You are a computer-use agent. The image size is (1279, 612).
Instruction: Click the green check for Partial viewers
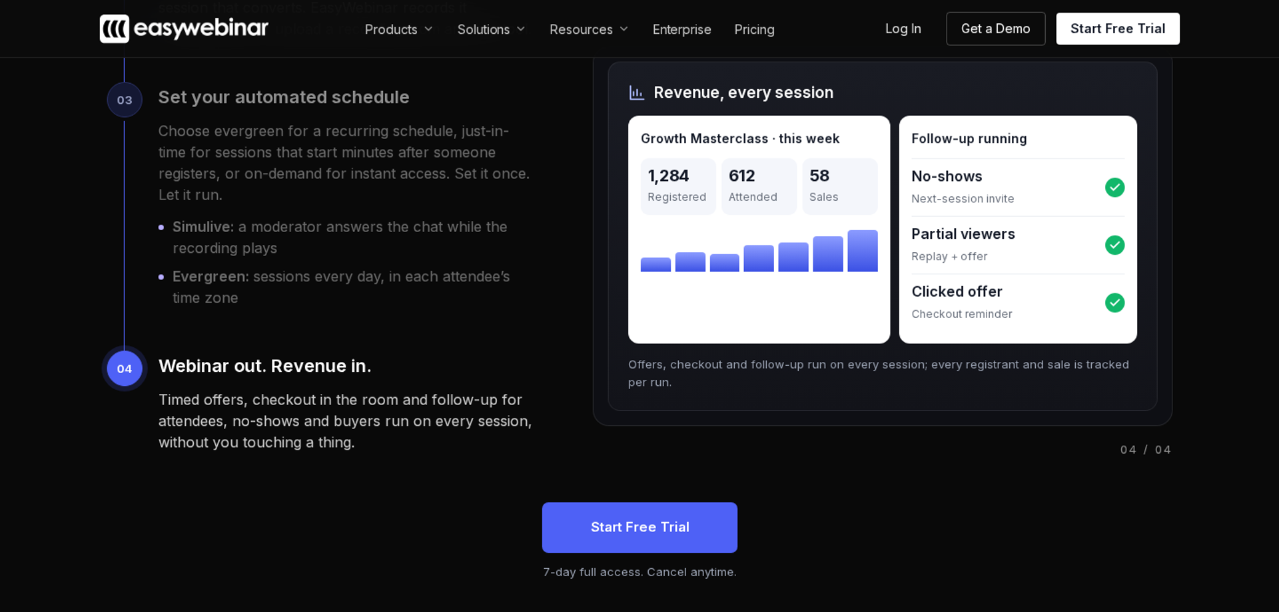[1114, 245]
